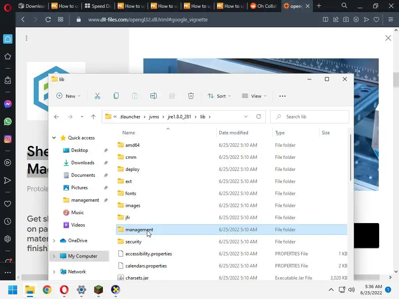
Task: Open Instagram in Opera sidebar
Action: pyautogui.click(x=8, y=139)
